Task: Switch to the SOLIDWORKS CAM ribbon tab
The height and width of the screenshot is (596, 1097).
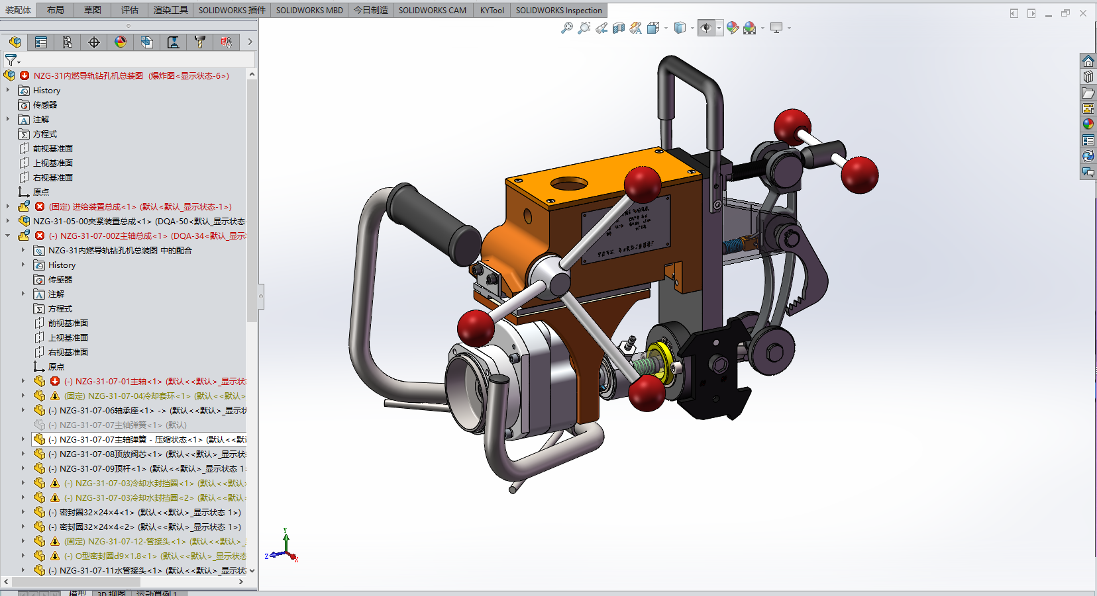Action: (432, 10)
